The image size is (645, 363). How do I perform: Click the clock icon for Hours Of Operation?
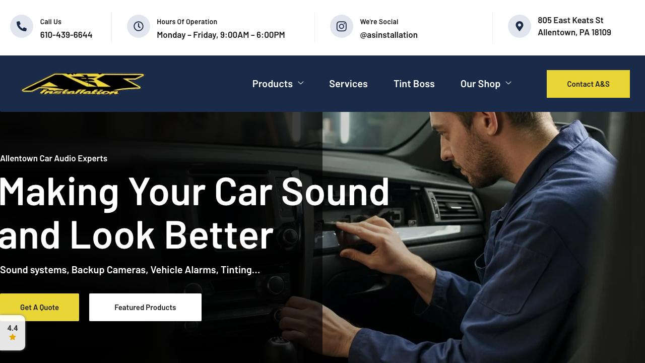pyautogui.click(x=139, y=26)
